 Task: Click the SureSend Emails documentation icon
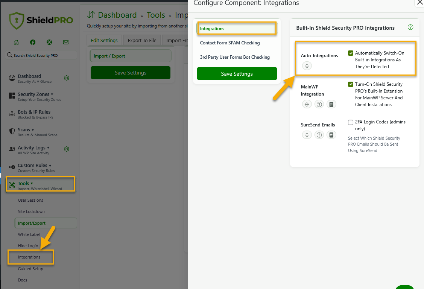pyautogui.click(x=331, y=135)
